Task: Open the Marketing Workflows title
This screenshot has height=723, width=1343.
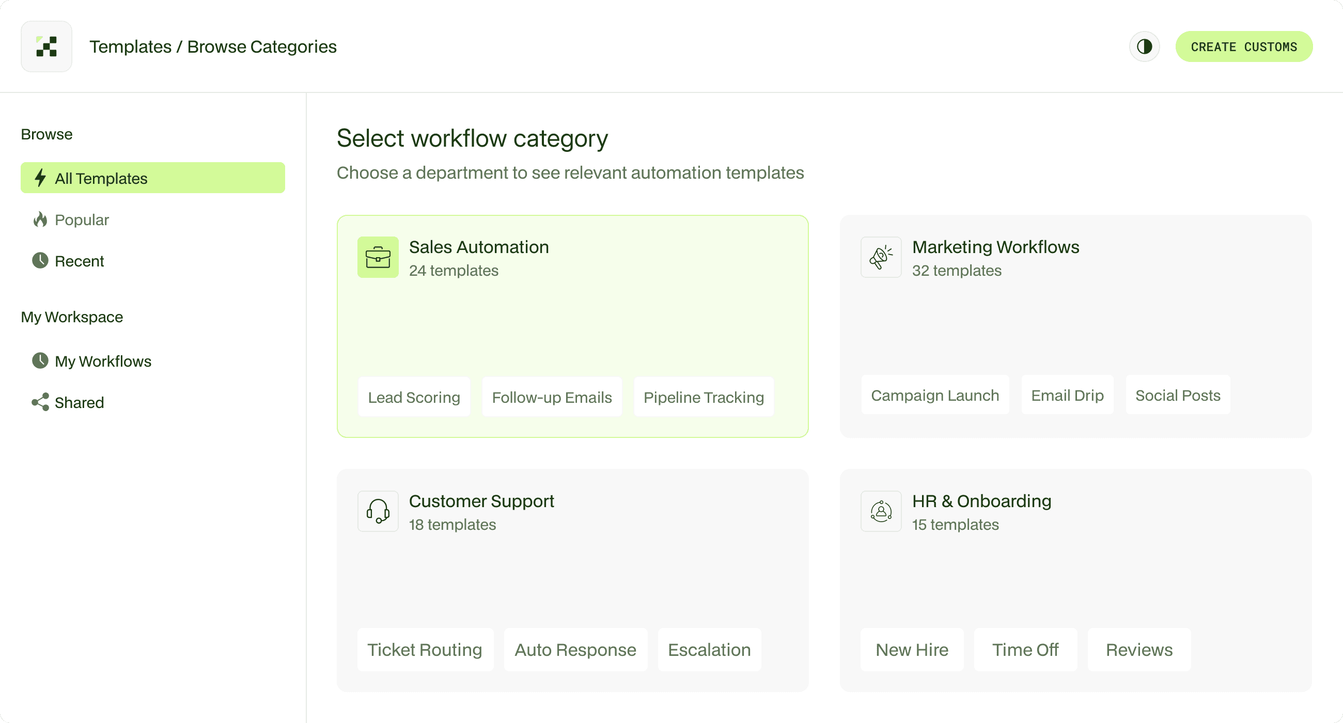Action: point(995,246)
